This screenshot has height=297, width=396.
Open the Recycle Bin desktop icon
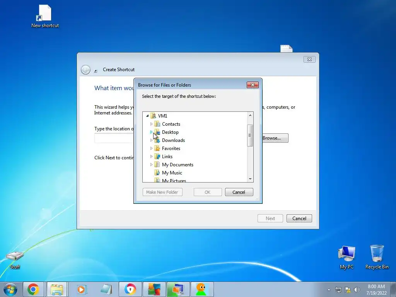(377, 257)
